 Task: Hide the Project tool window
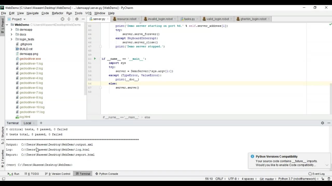83,19
